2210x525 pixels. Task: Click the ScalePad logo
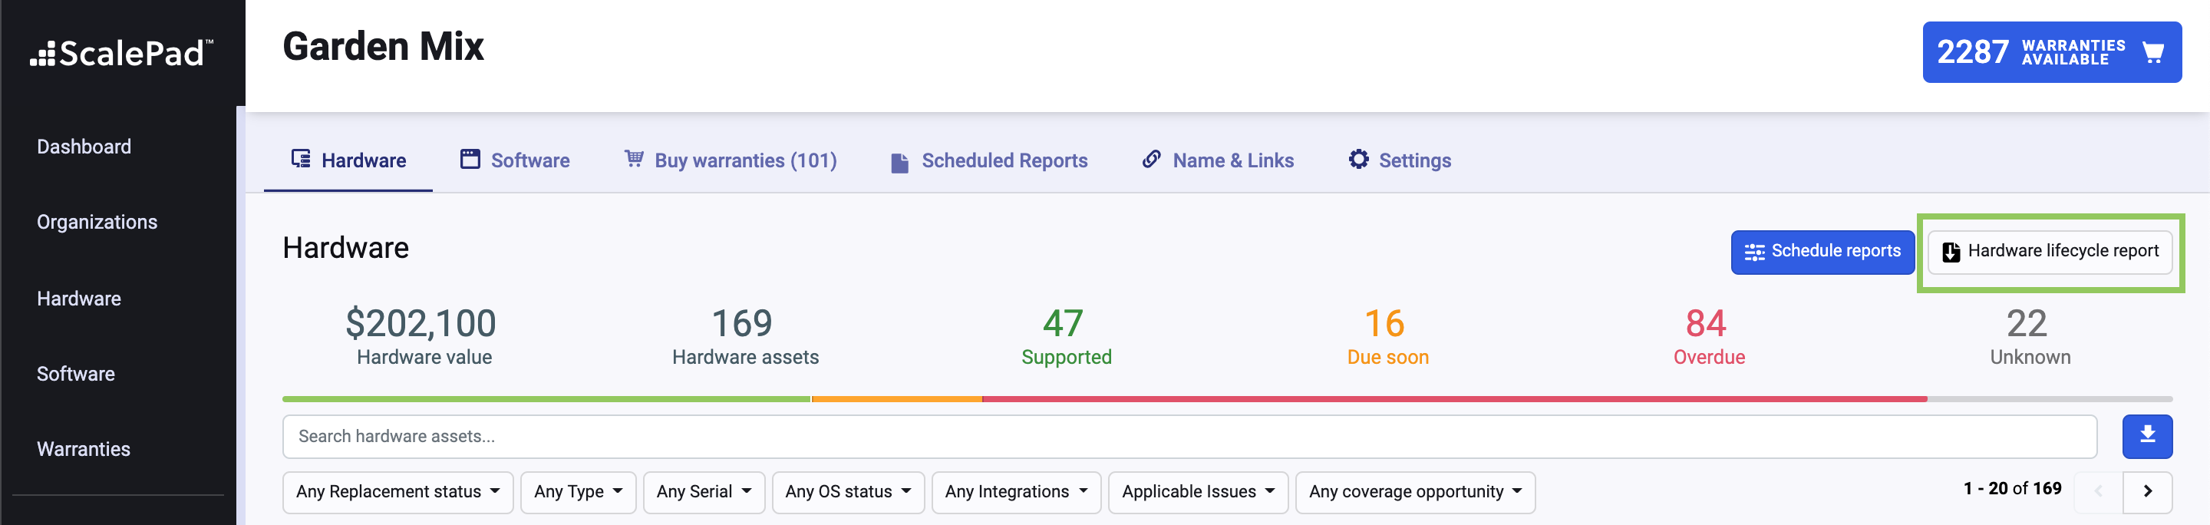pos(122,53)
